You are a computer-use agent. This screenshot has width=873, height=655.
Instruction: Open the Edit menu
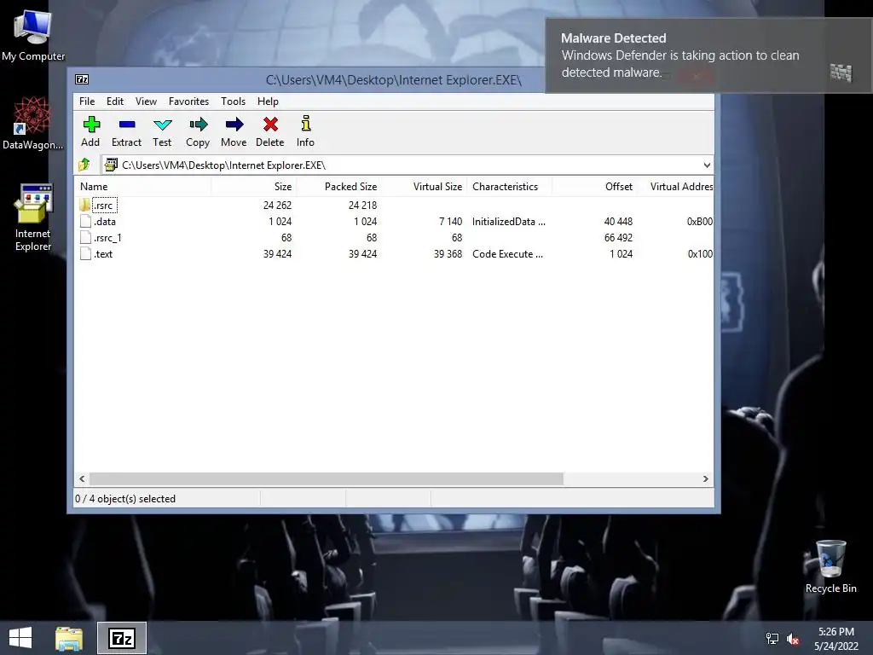point(115,101)
